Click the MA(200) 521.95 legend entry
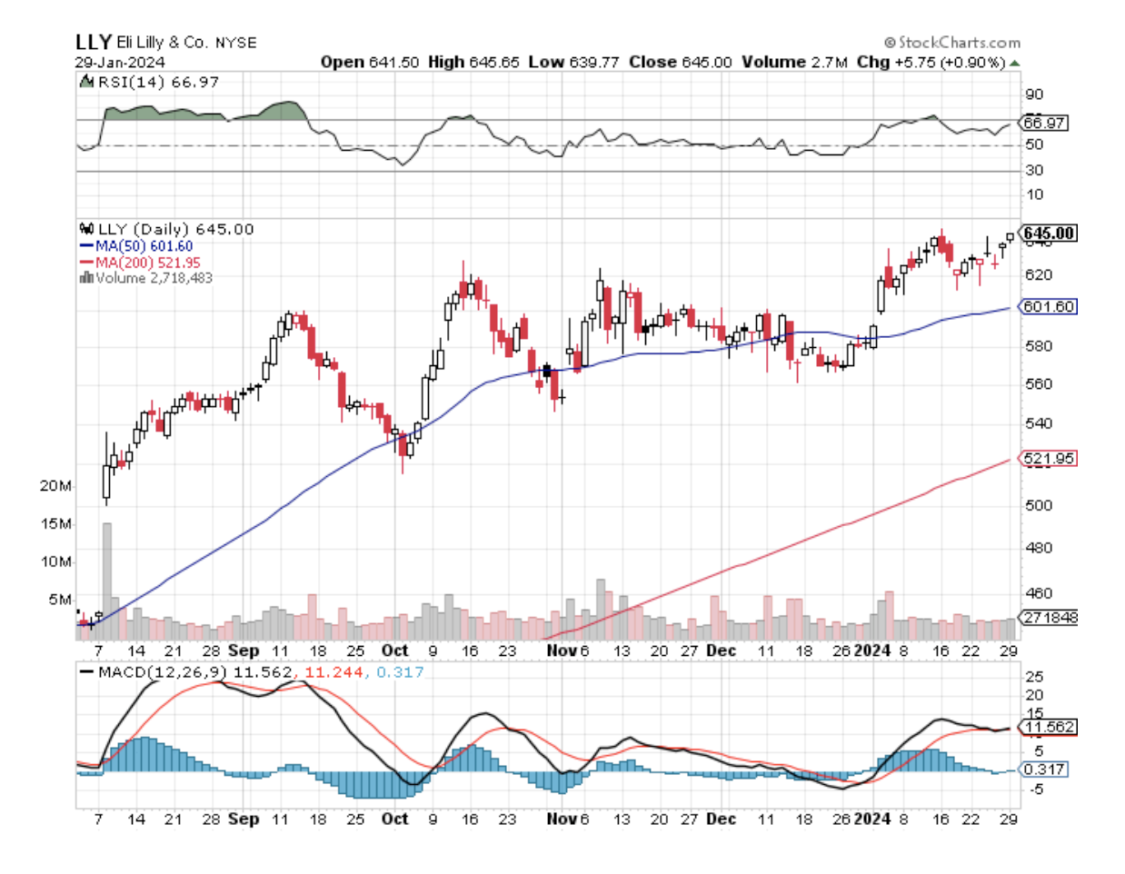 tap(148, 263)
